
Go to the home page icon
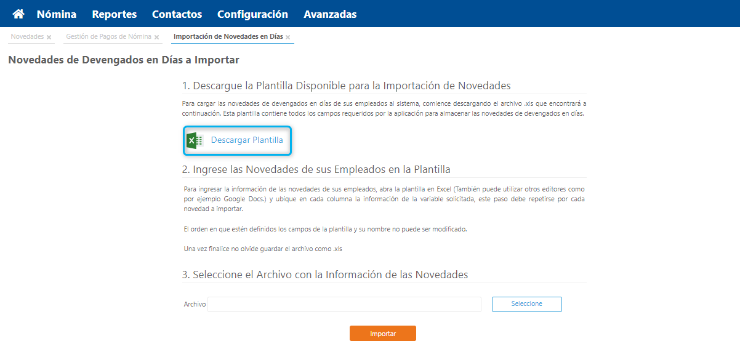coord(18,14)
